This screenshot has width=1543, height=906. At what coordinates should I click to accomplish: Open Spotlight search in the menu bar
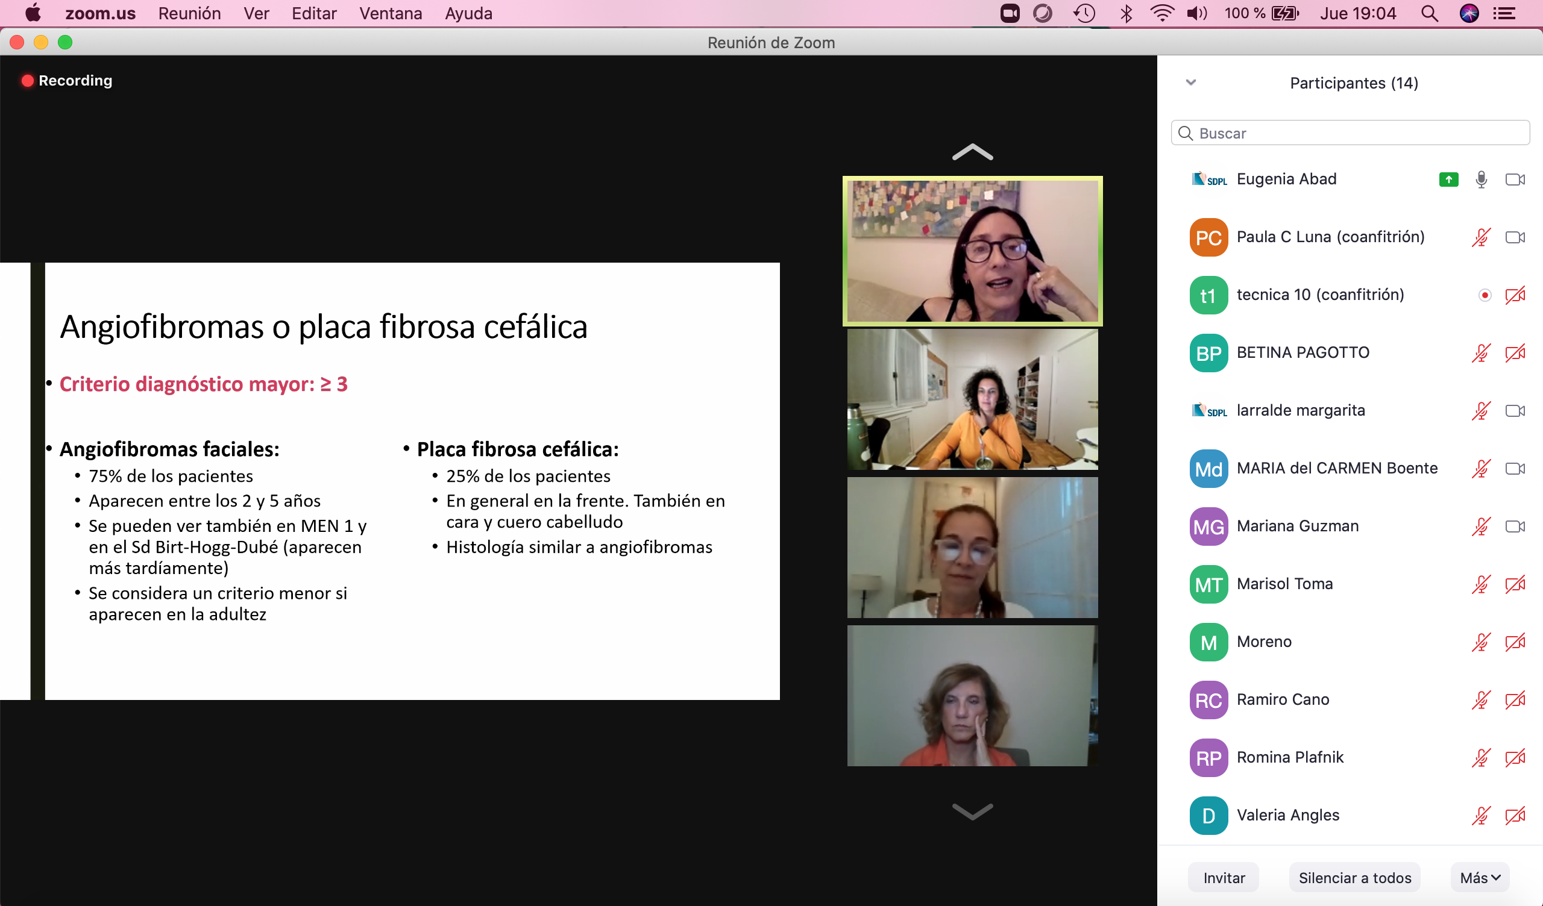coord(1429,13)
